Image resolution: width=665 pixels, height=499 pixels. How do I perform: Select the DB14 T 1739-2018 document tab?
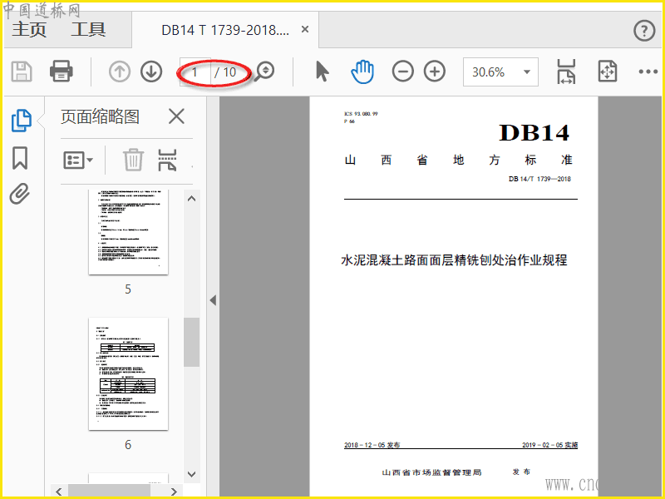[224, 30]
